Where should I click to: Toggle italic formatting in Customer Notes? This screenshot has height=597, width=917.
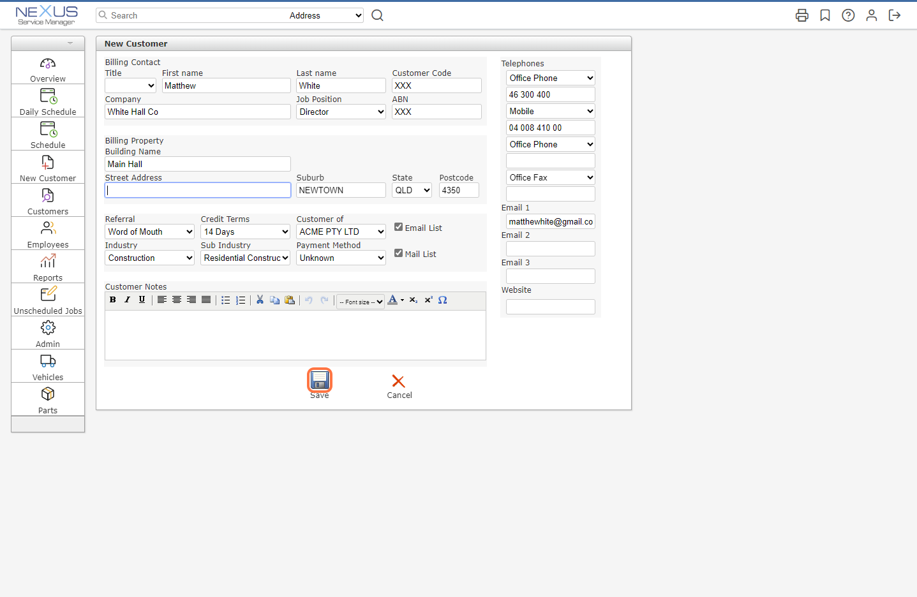point(127,300)
